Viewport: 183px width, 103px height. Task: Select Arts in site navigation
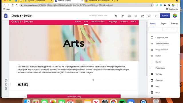click(86, 21)
